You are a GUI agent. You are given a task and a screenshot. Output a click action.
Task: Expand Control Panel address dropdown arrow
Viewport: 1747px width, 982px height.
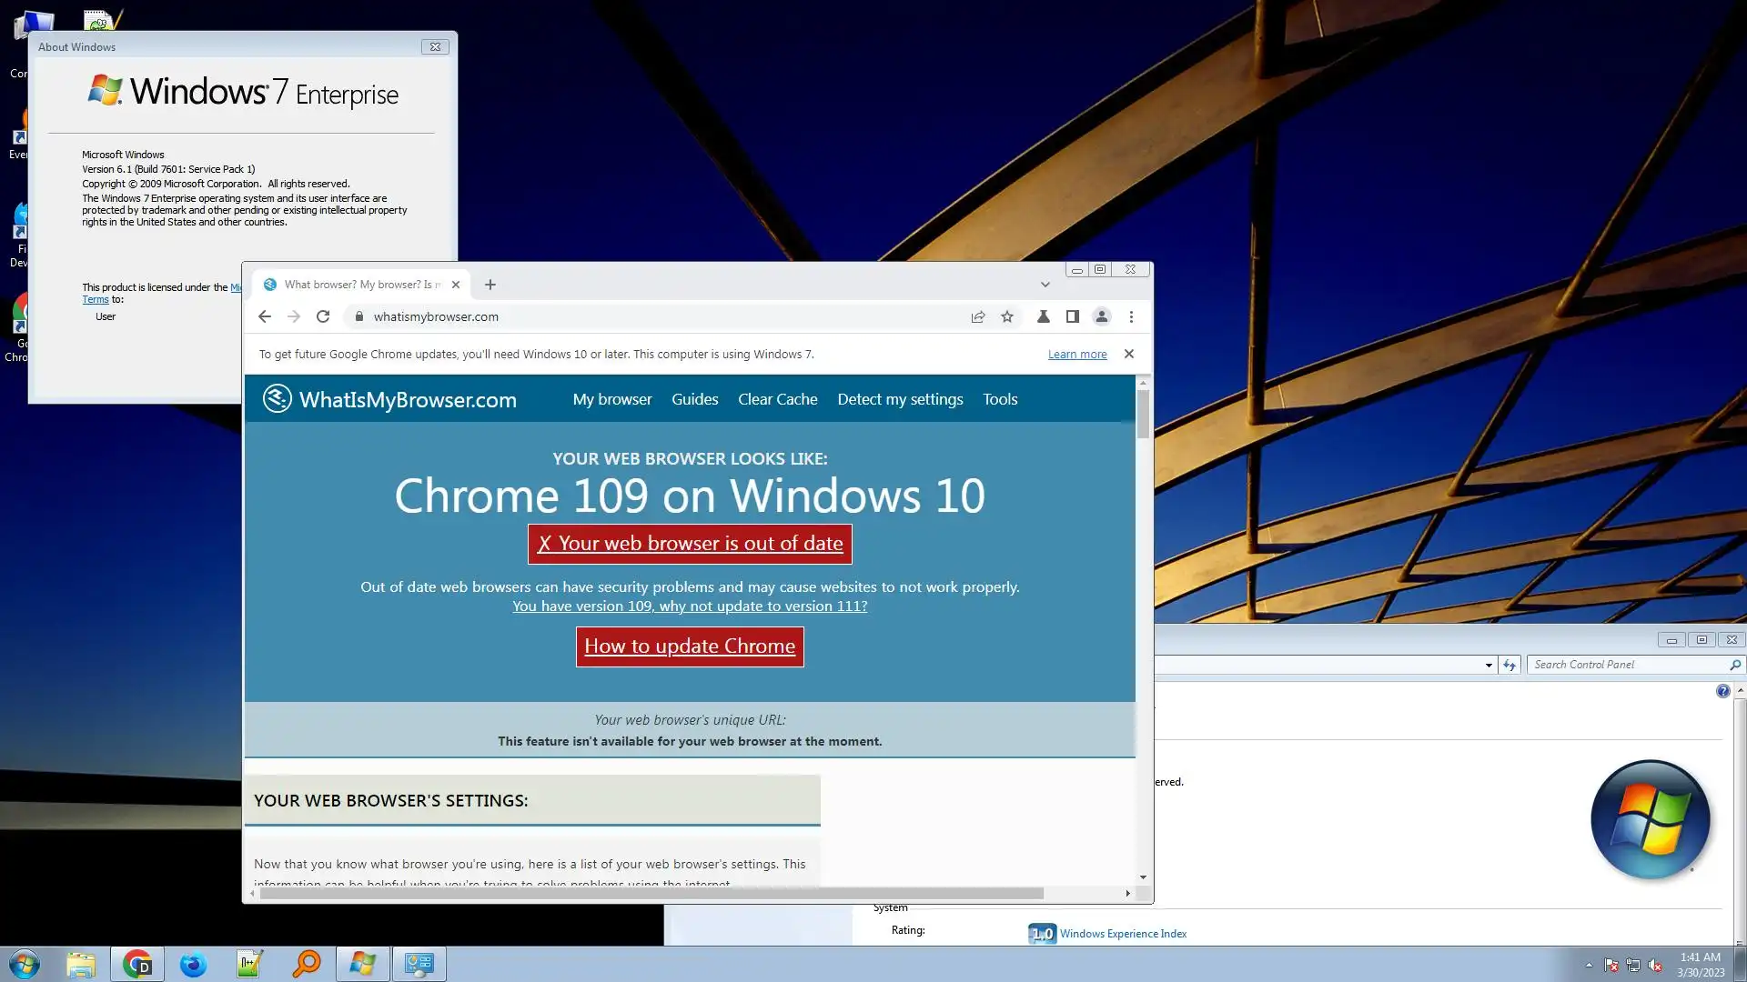tap(1489, 665)
